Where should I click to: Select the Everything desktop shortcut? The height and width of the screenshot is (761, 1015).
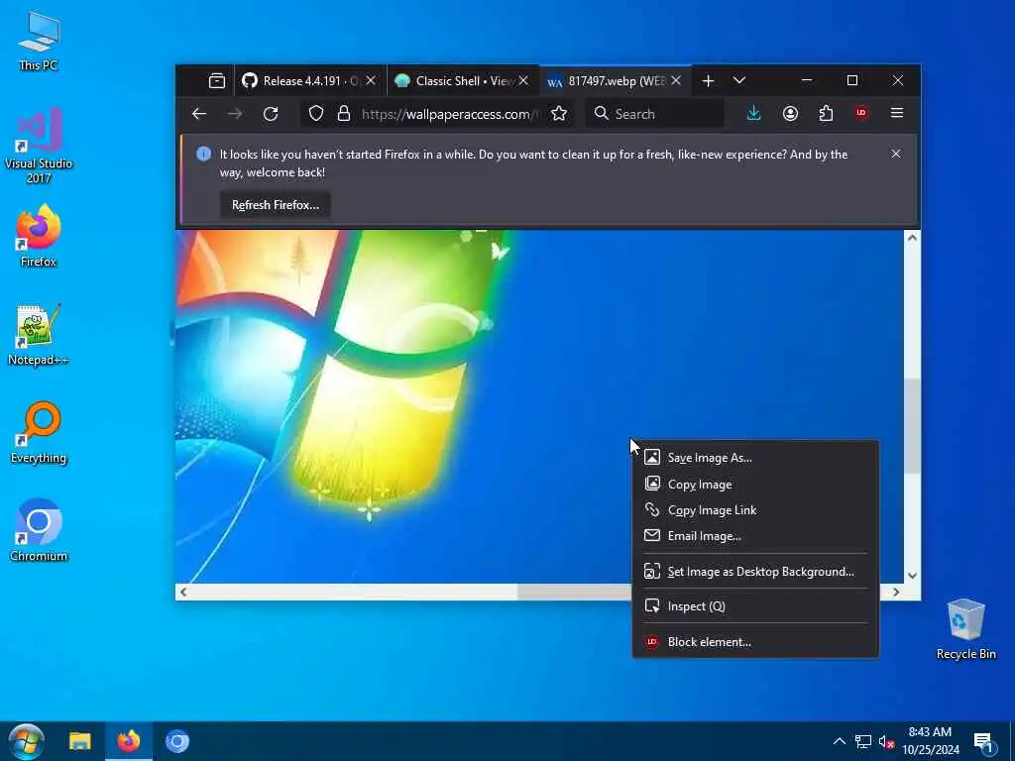tap(39, 433)
